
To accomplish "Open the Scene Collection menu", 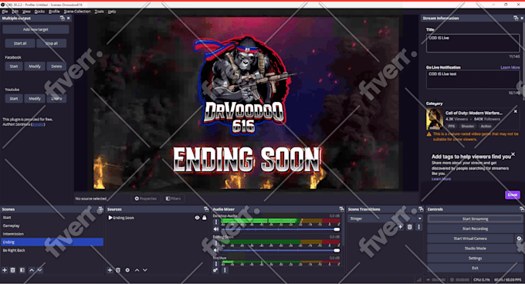I will (x=77, y=12).
